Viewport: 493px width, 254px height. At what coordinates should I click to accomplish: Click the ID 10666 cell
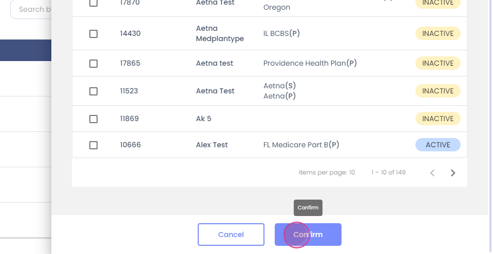click(130, 145)
